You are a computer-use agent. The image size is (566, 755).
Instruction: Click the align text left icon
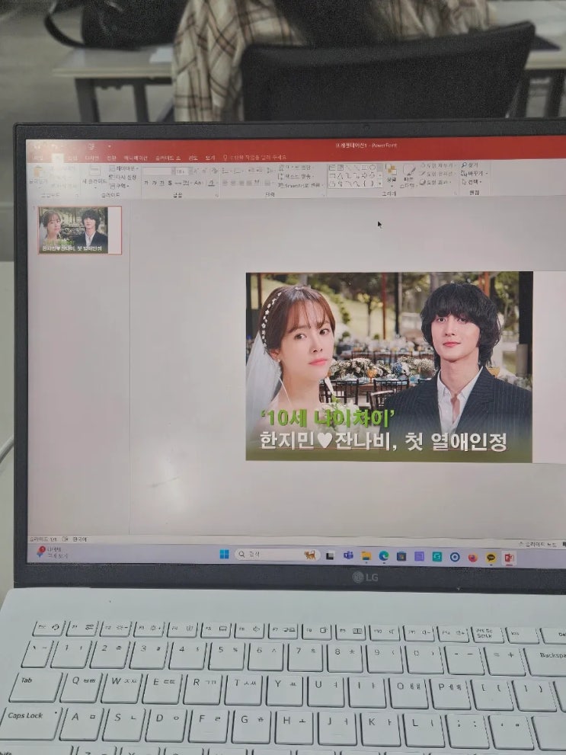(225, 182)
